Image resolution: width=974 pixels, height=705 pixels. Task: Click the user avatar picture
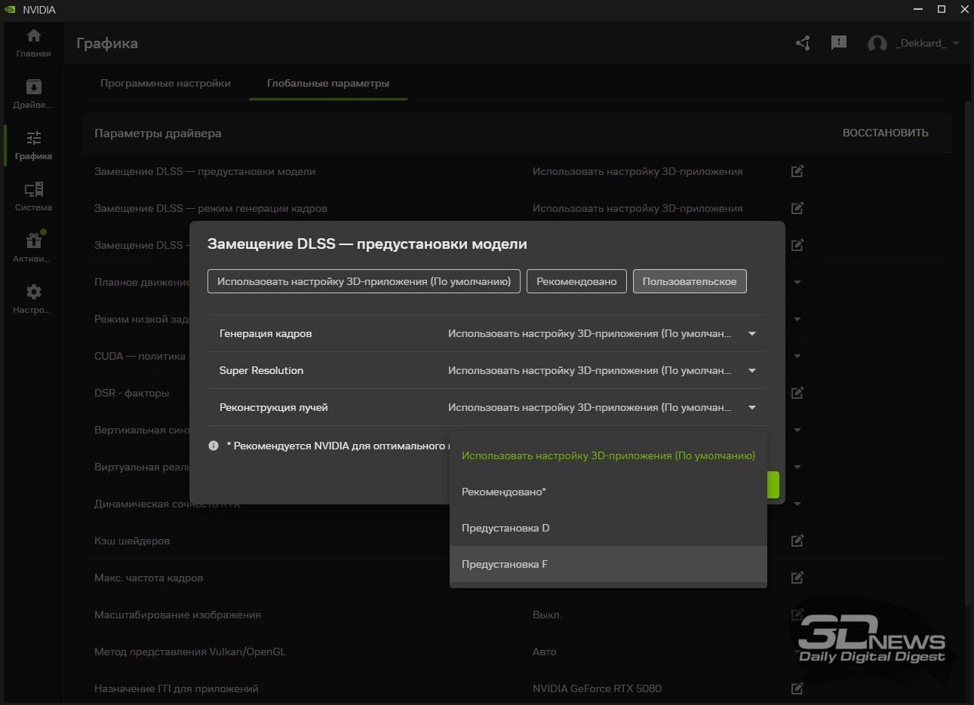point(877,44)
